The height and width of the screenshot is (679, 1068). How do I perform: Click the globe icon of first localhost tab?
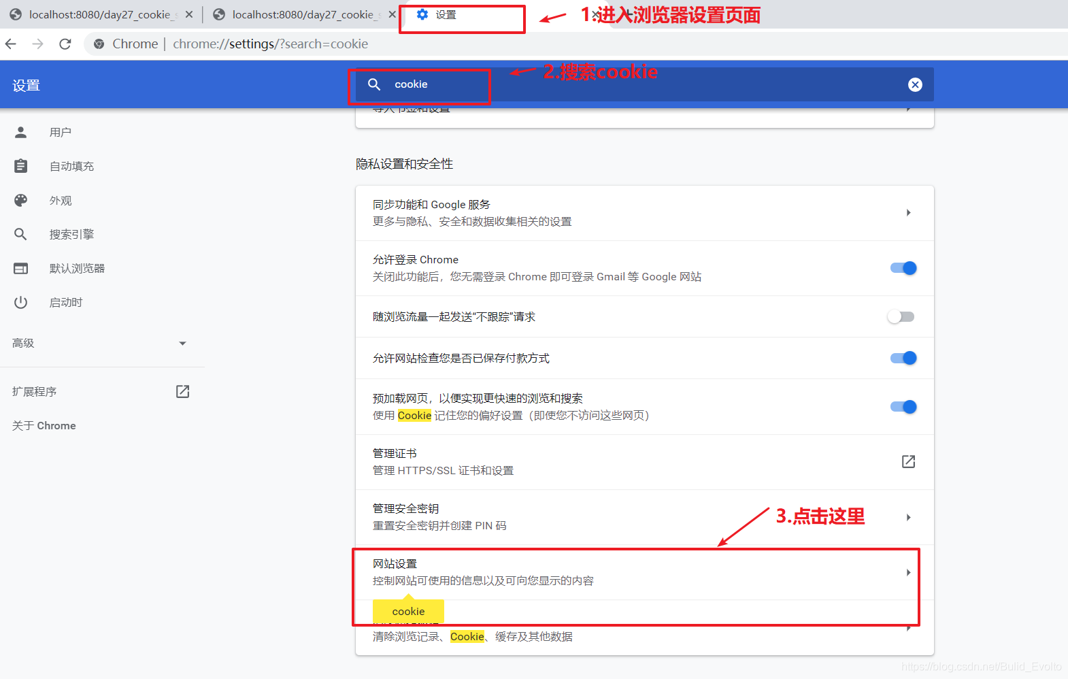16,14
